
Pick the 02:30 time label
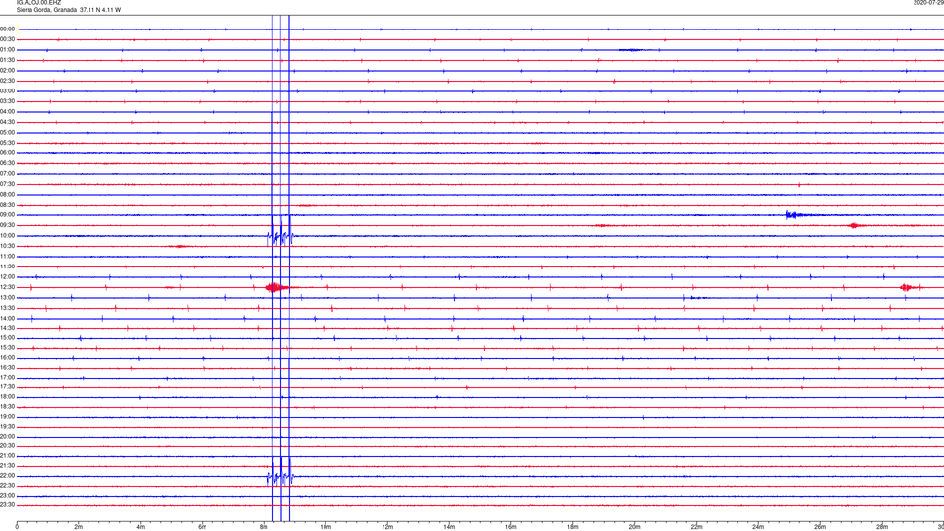click(8, 81)
